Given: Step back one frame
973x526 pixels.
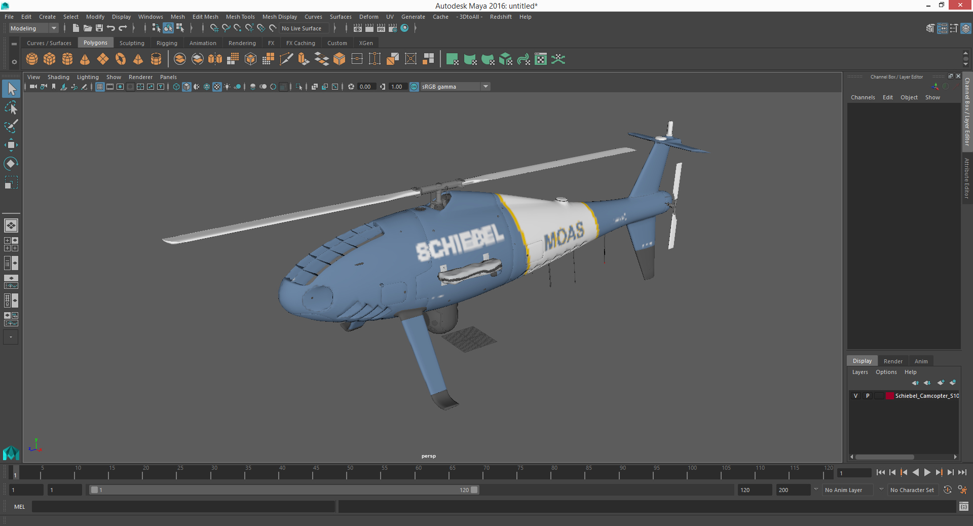Looking at the screenshot, I should point(892,472).
